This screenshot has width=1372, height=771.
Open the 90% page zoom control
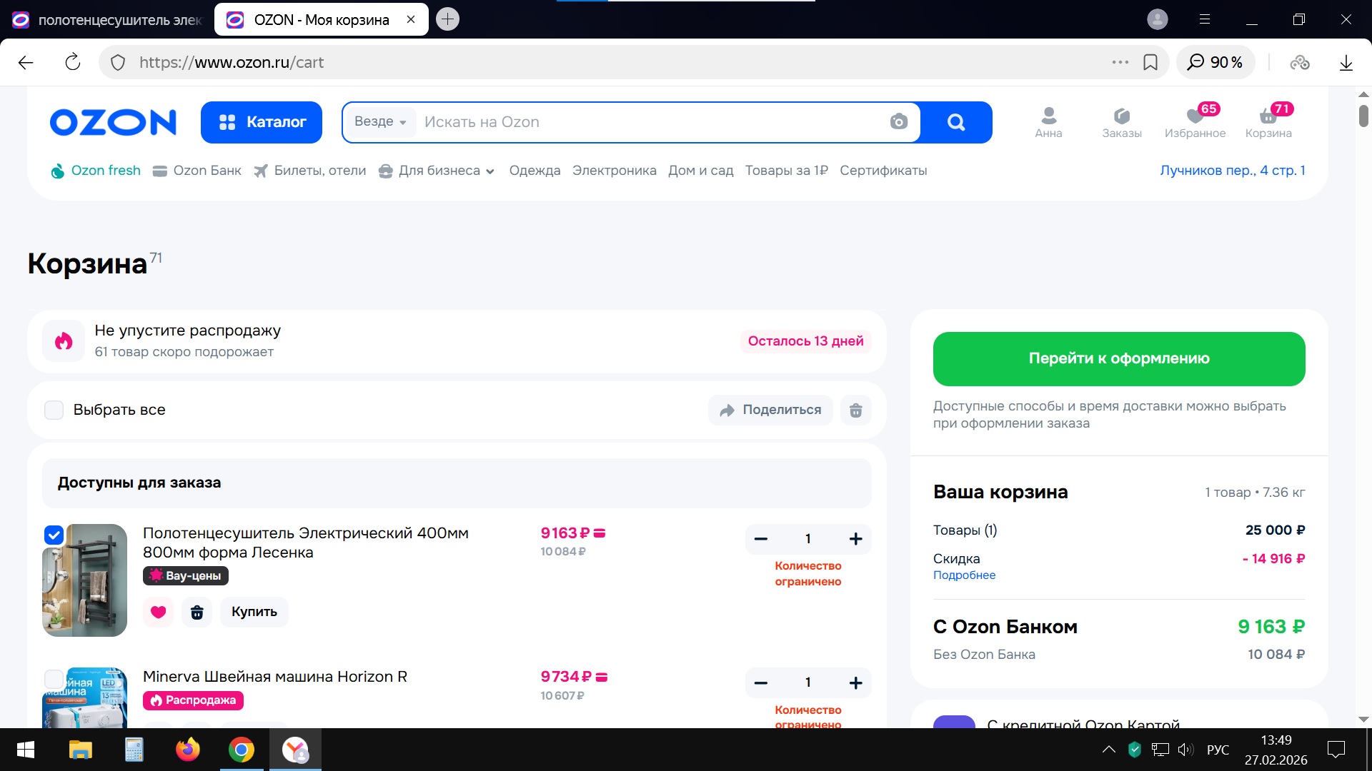click(1215, 63)
